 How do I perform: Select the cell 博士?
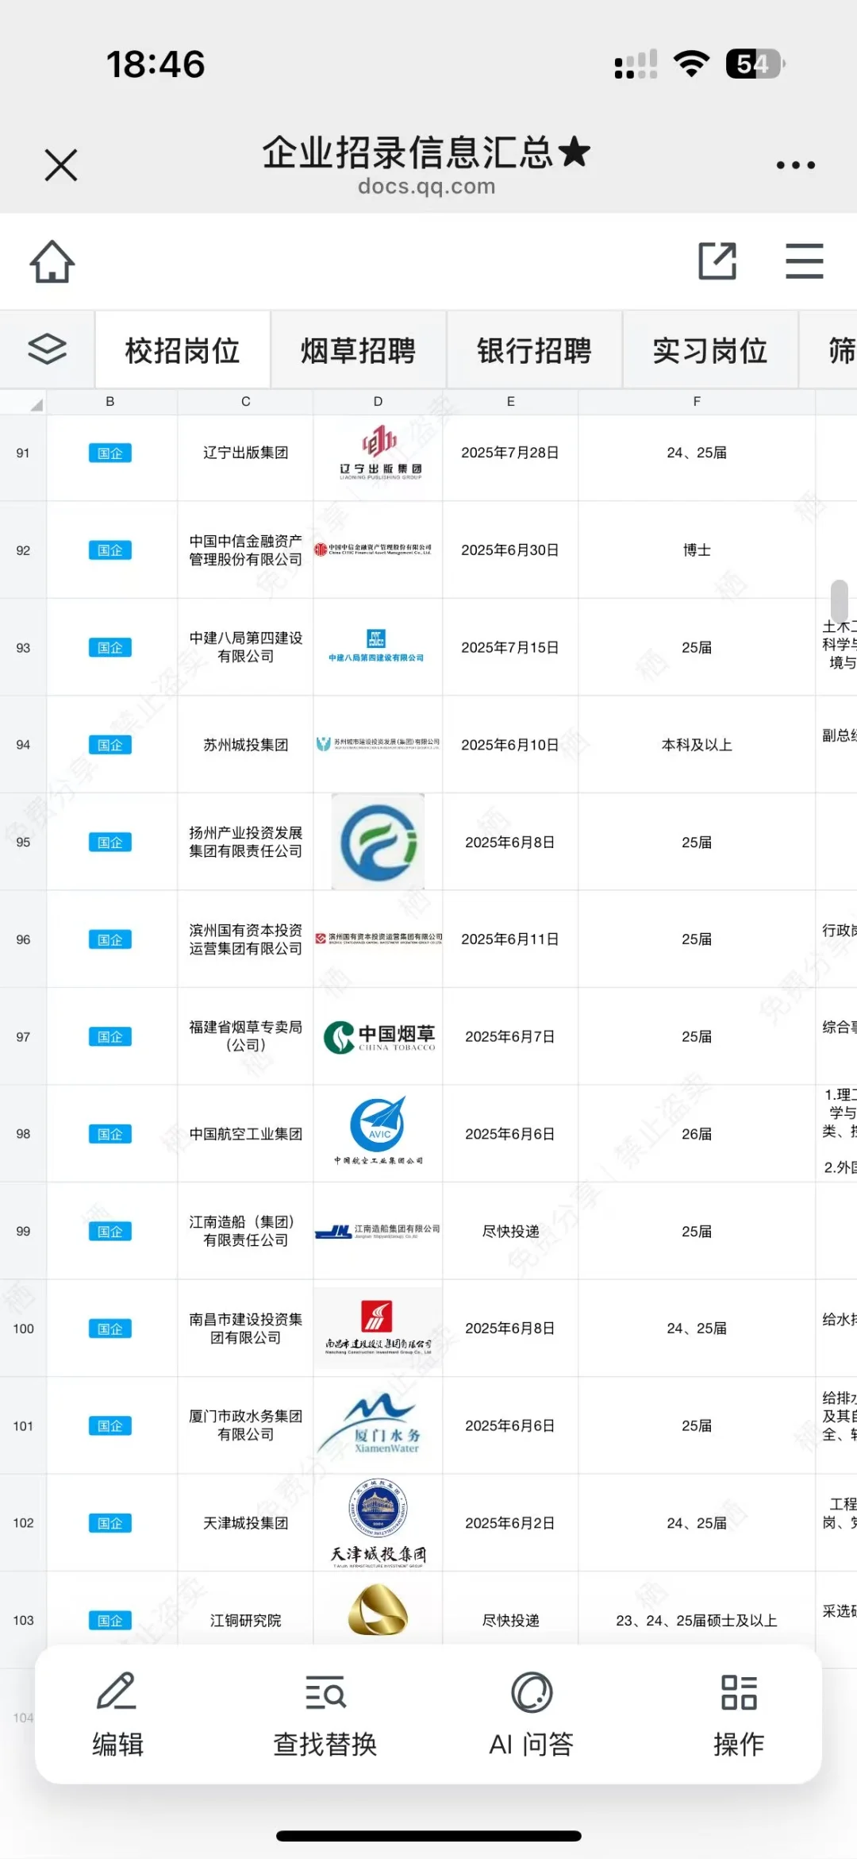point(697,550)
